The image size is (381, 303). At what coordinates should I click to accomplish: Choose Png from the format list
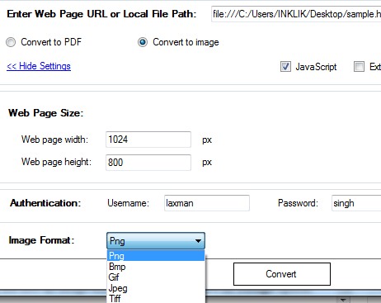click(x=156, y=256)
